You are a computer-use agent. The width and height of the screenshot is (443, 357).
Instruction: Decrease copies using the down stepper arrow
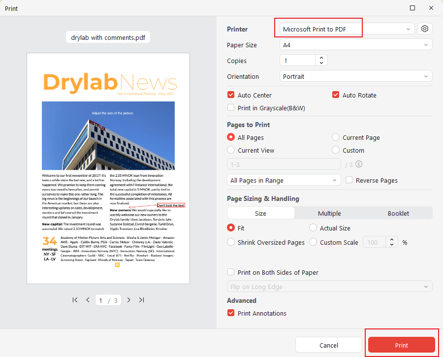[x=321, y=63]
